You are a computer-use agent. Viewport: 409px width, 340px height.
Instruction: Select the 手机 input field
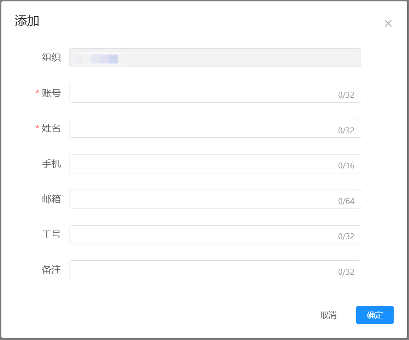(x=203, y=164)
